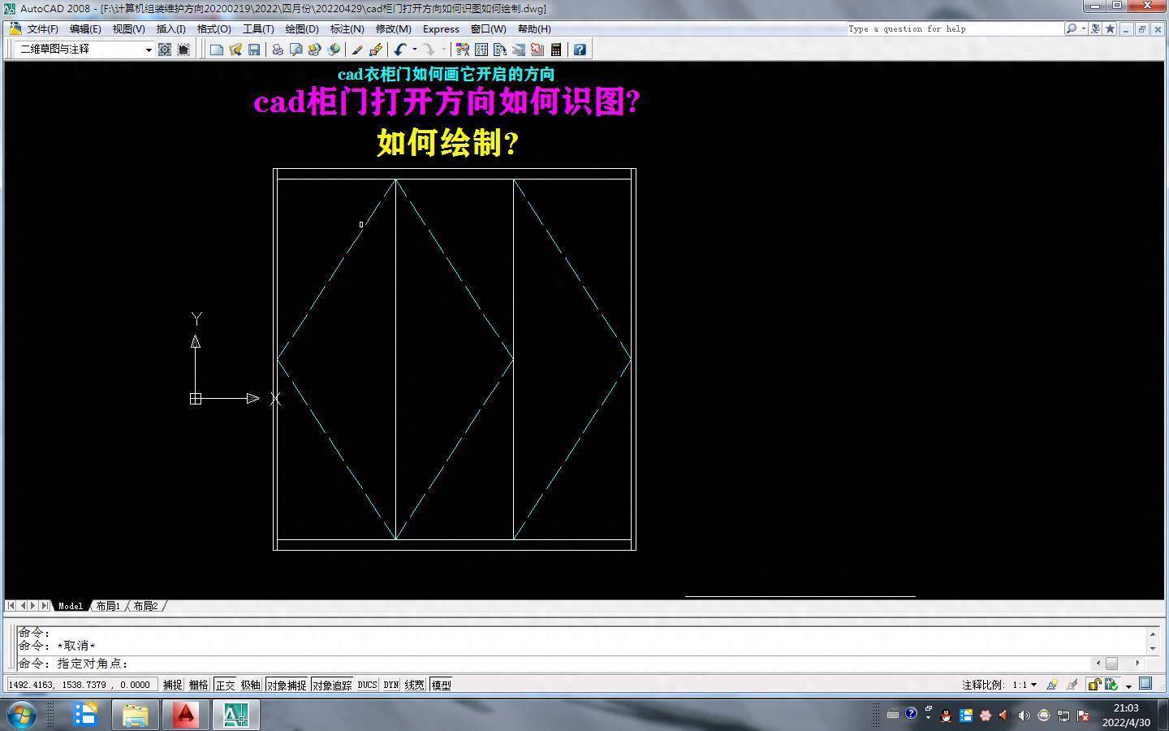The width and height of the screenshot is (1169, 731).
Task: Click the DYN dynamic input button
Action: coord(390,685)
